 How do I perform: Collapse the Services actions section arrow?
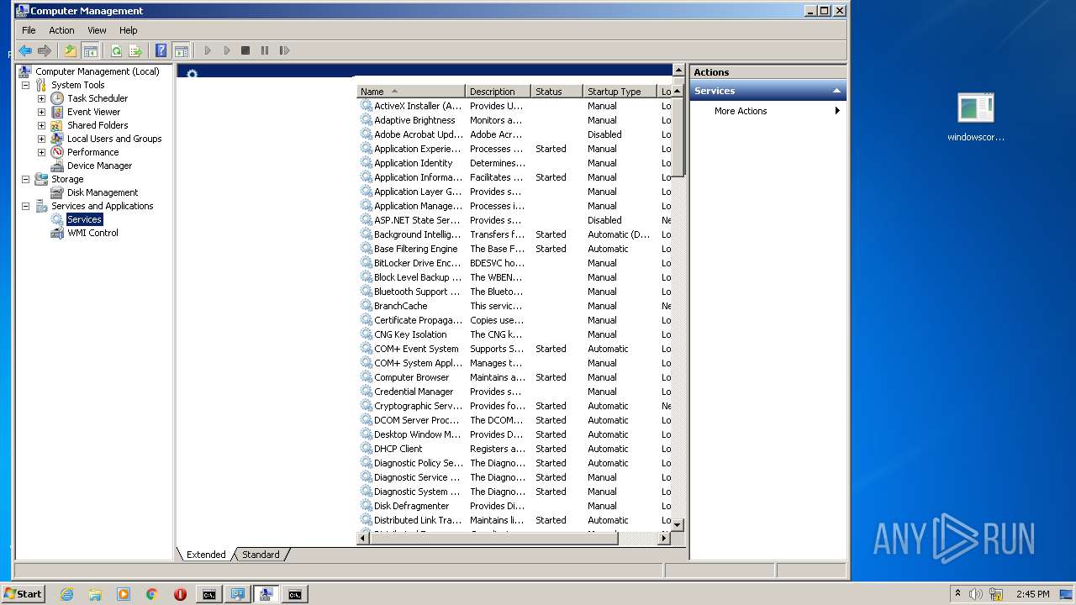(836, 91)
